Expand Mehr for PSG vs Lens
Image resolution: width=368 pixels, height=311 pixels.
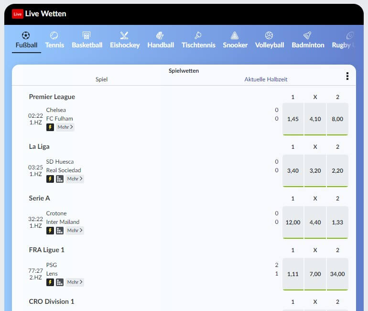(75, 282)
